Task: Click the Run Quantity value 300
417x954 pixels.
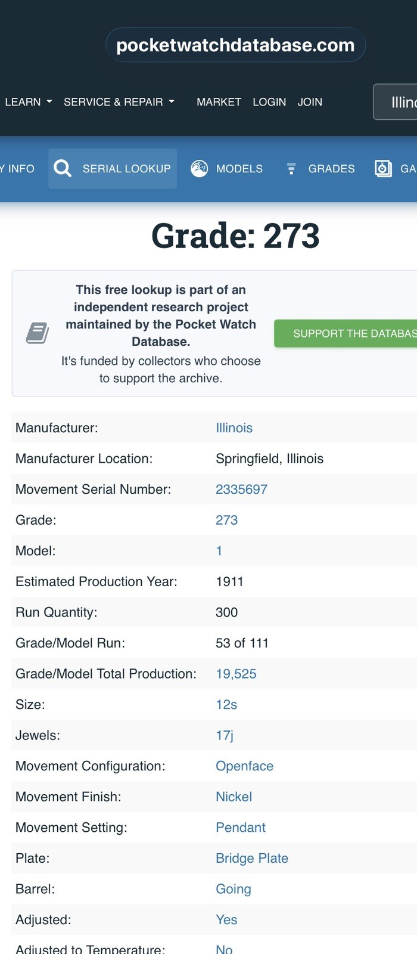Action: pos(226,612)
